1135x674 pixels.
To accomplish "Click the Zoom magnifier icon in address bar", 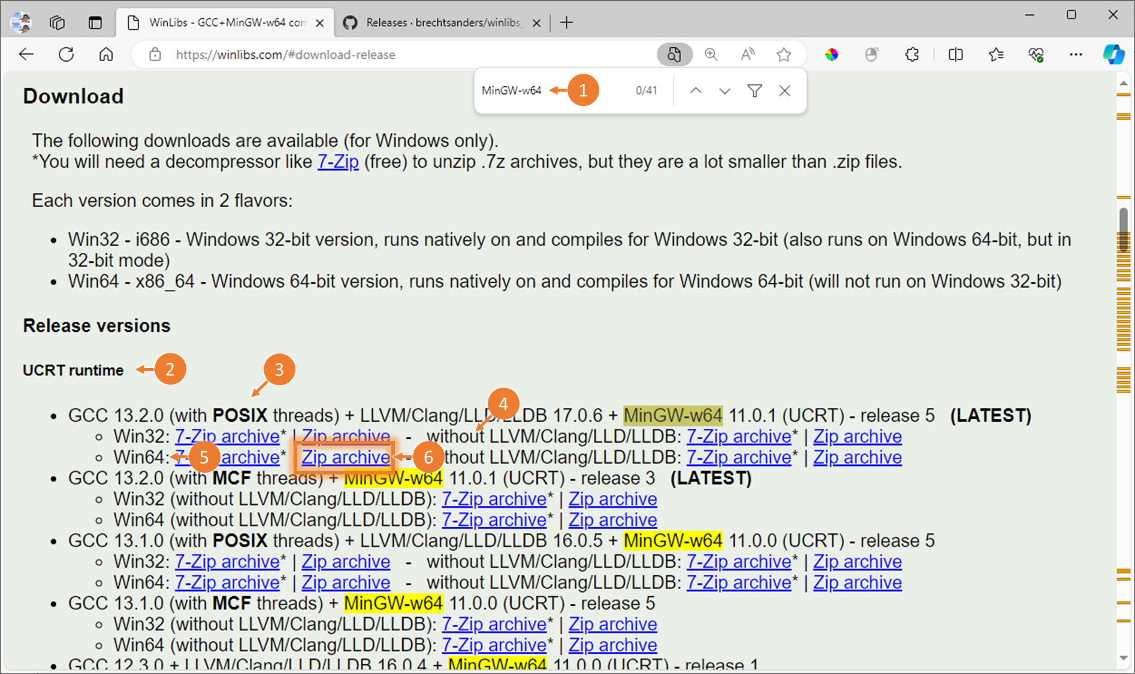I will pos(711,55).
